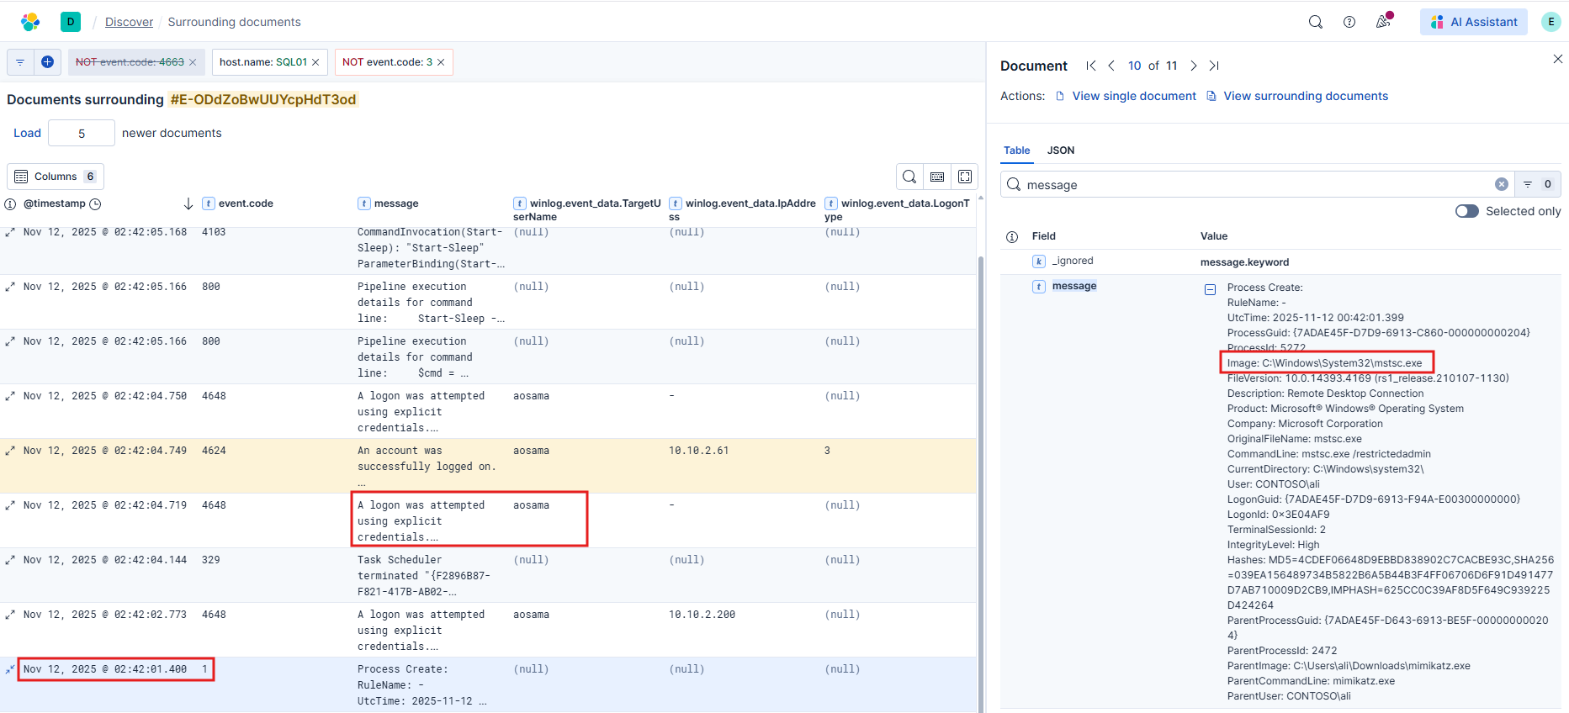Open the AI Assistant button
Screen dimensions: 1569x713
[x=1475, y=22]
